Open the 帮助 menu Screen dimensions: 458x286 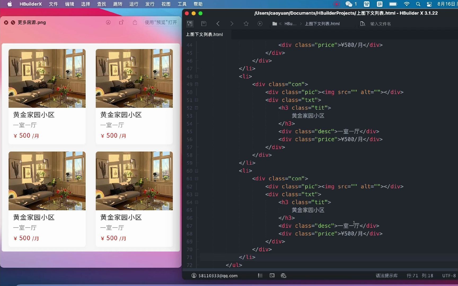click(198, 4)
